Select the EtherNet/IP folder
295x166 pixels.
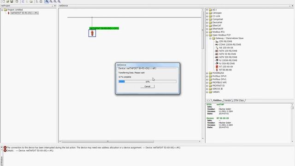pyautogui.click(x=218, y=29)
